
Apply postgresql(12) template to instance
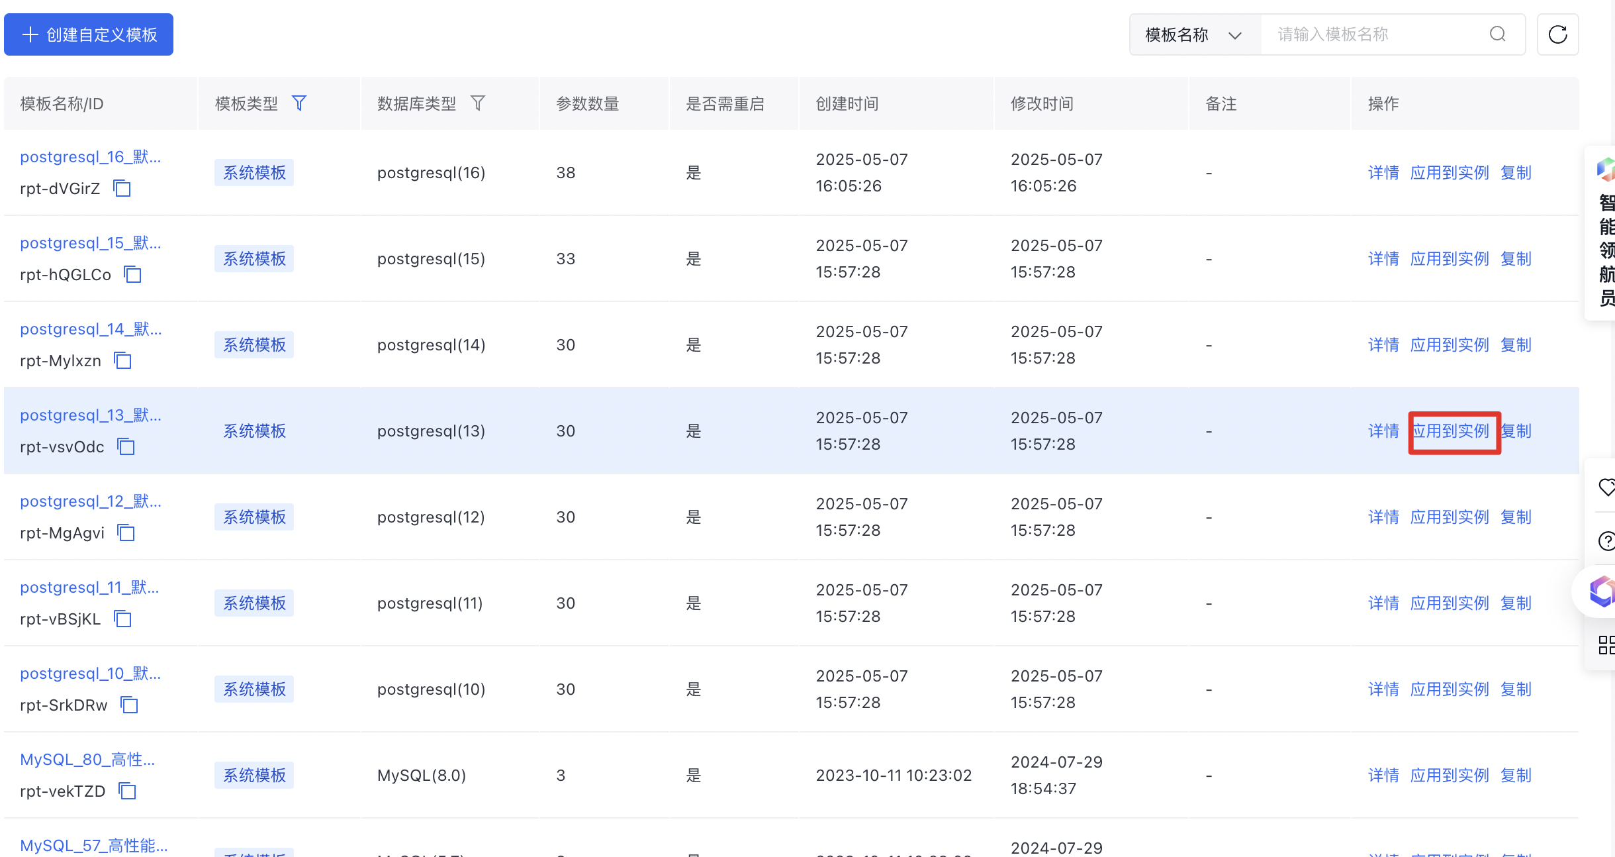tap(1450, 517)
